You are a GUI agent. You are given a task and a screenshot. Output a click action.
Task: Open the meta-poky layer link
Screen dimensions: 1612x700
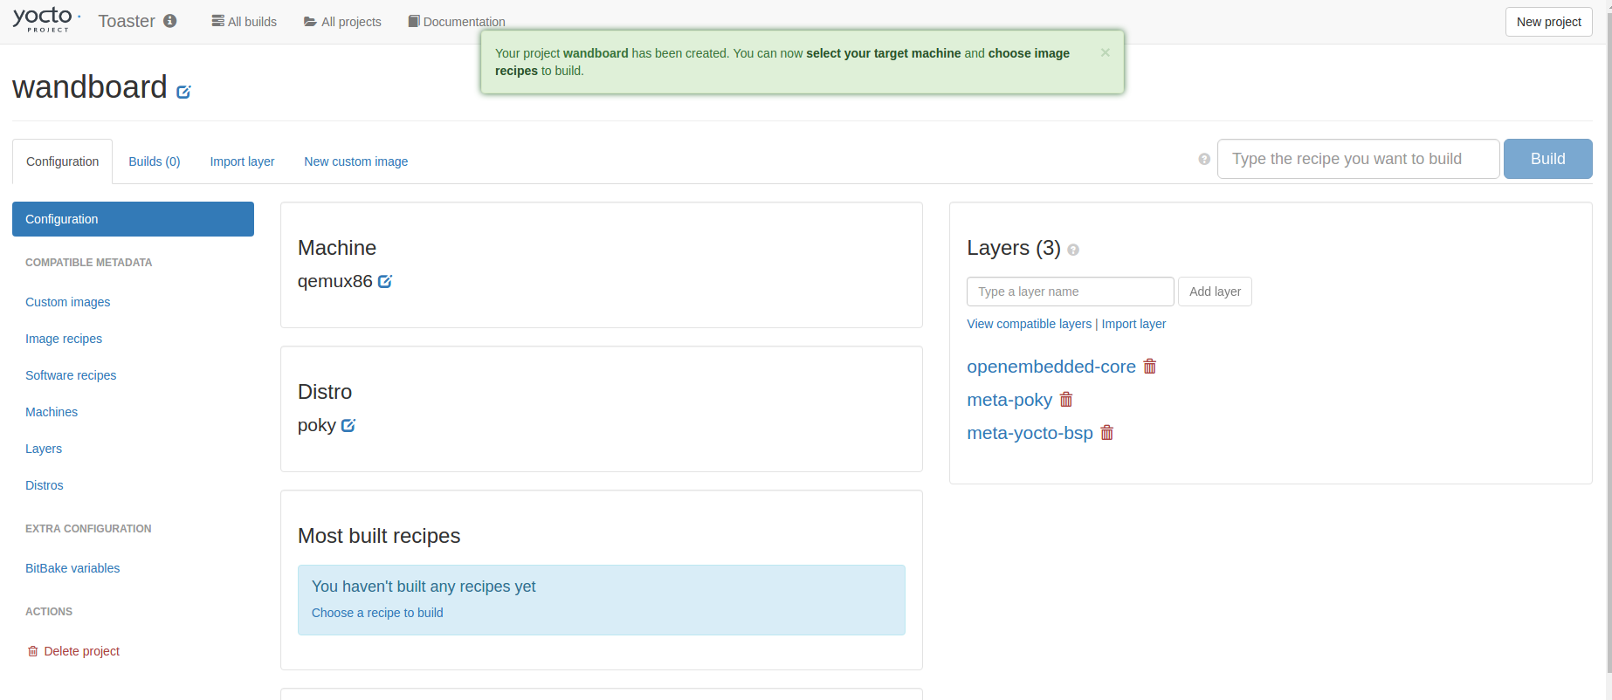click(x=1009, y=400)
